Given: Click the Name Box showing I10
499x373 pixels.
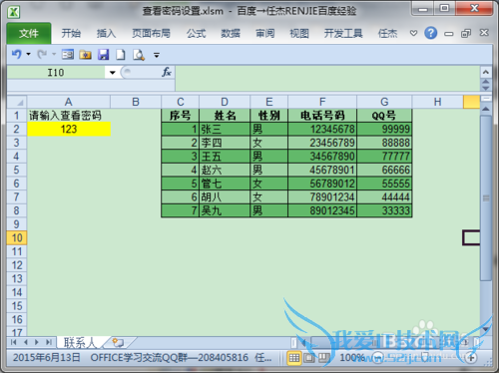Looking at the screenshot, I should 56,72.
